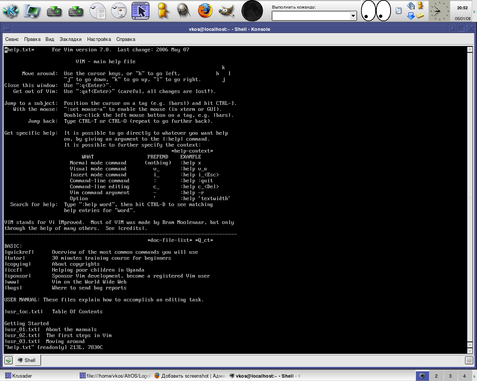Click the |usr_toc.txt| tag
477x381 pixels.
coord(24,312)
